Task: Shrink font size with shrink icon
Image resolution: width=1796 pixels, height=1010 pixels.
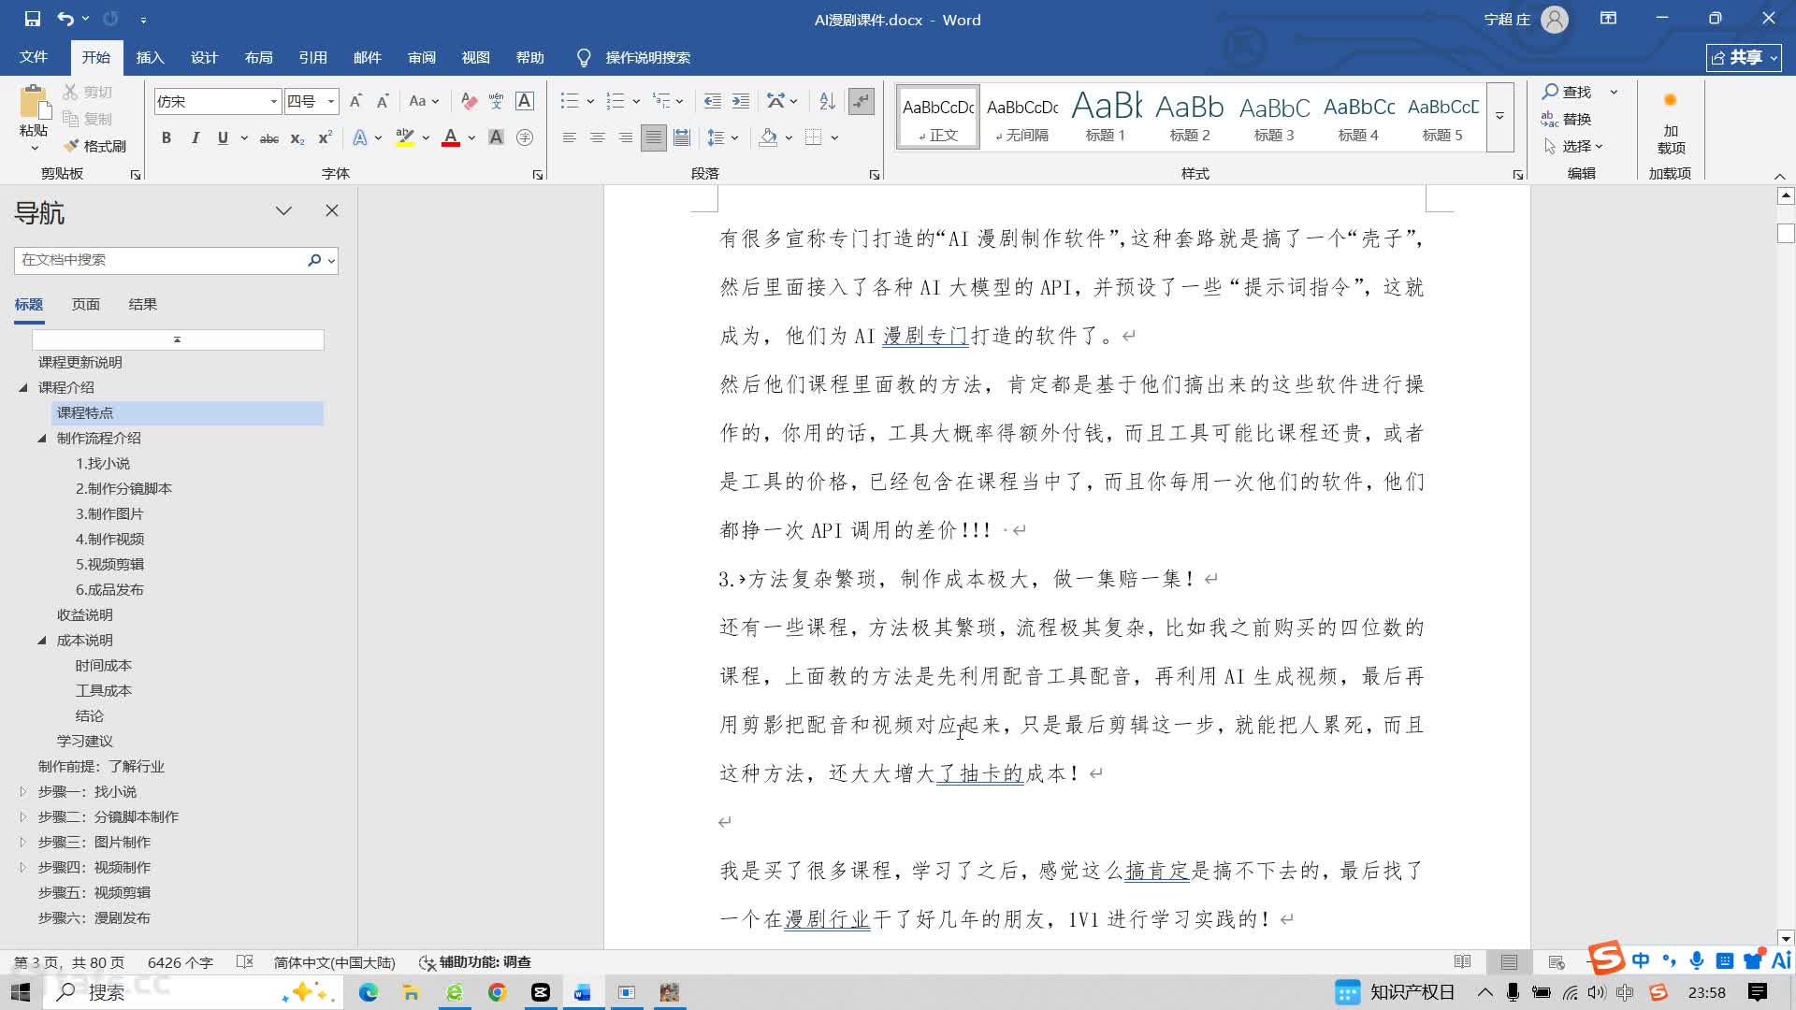Action: point(383,101)
